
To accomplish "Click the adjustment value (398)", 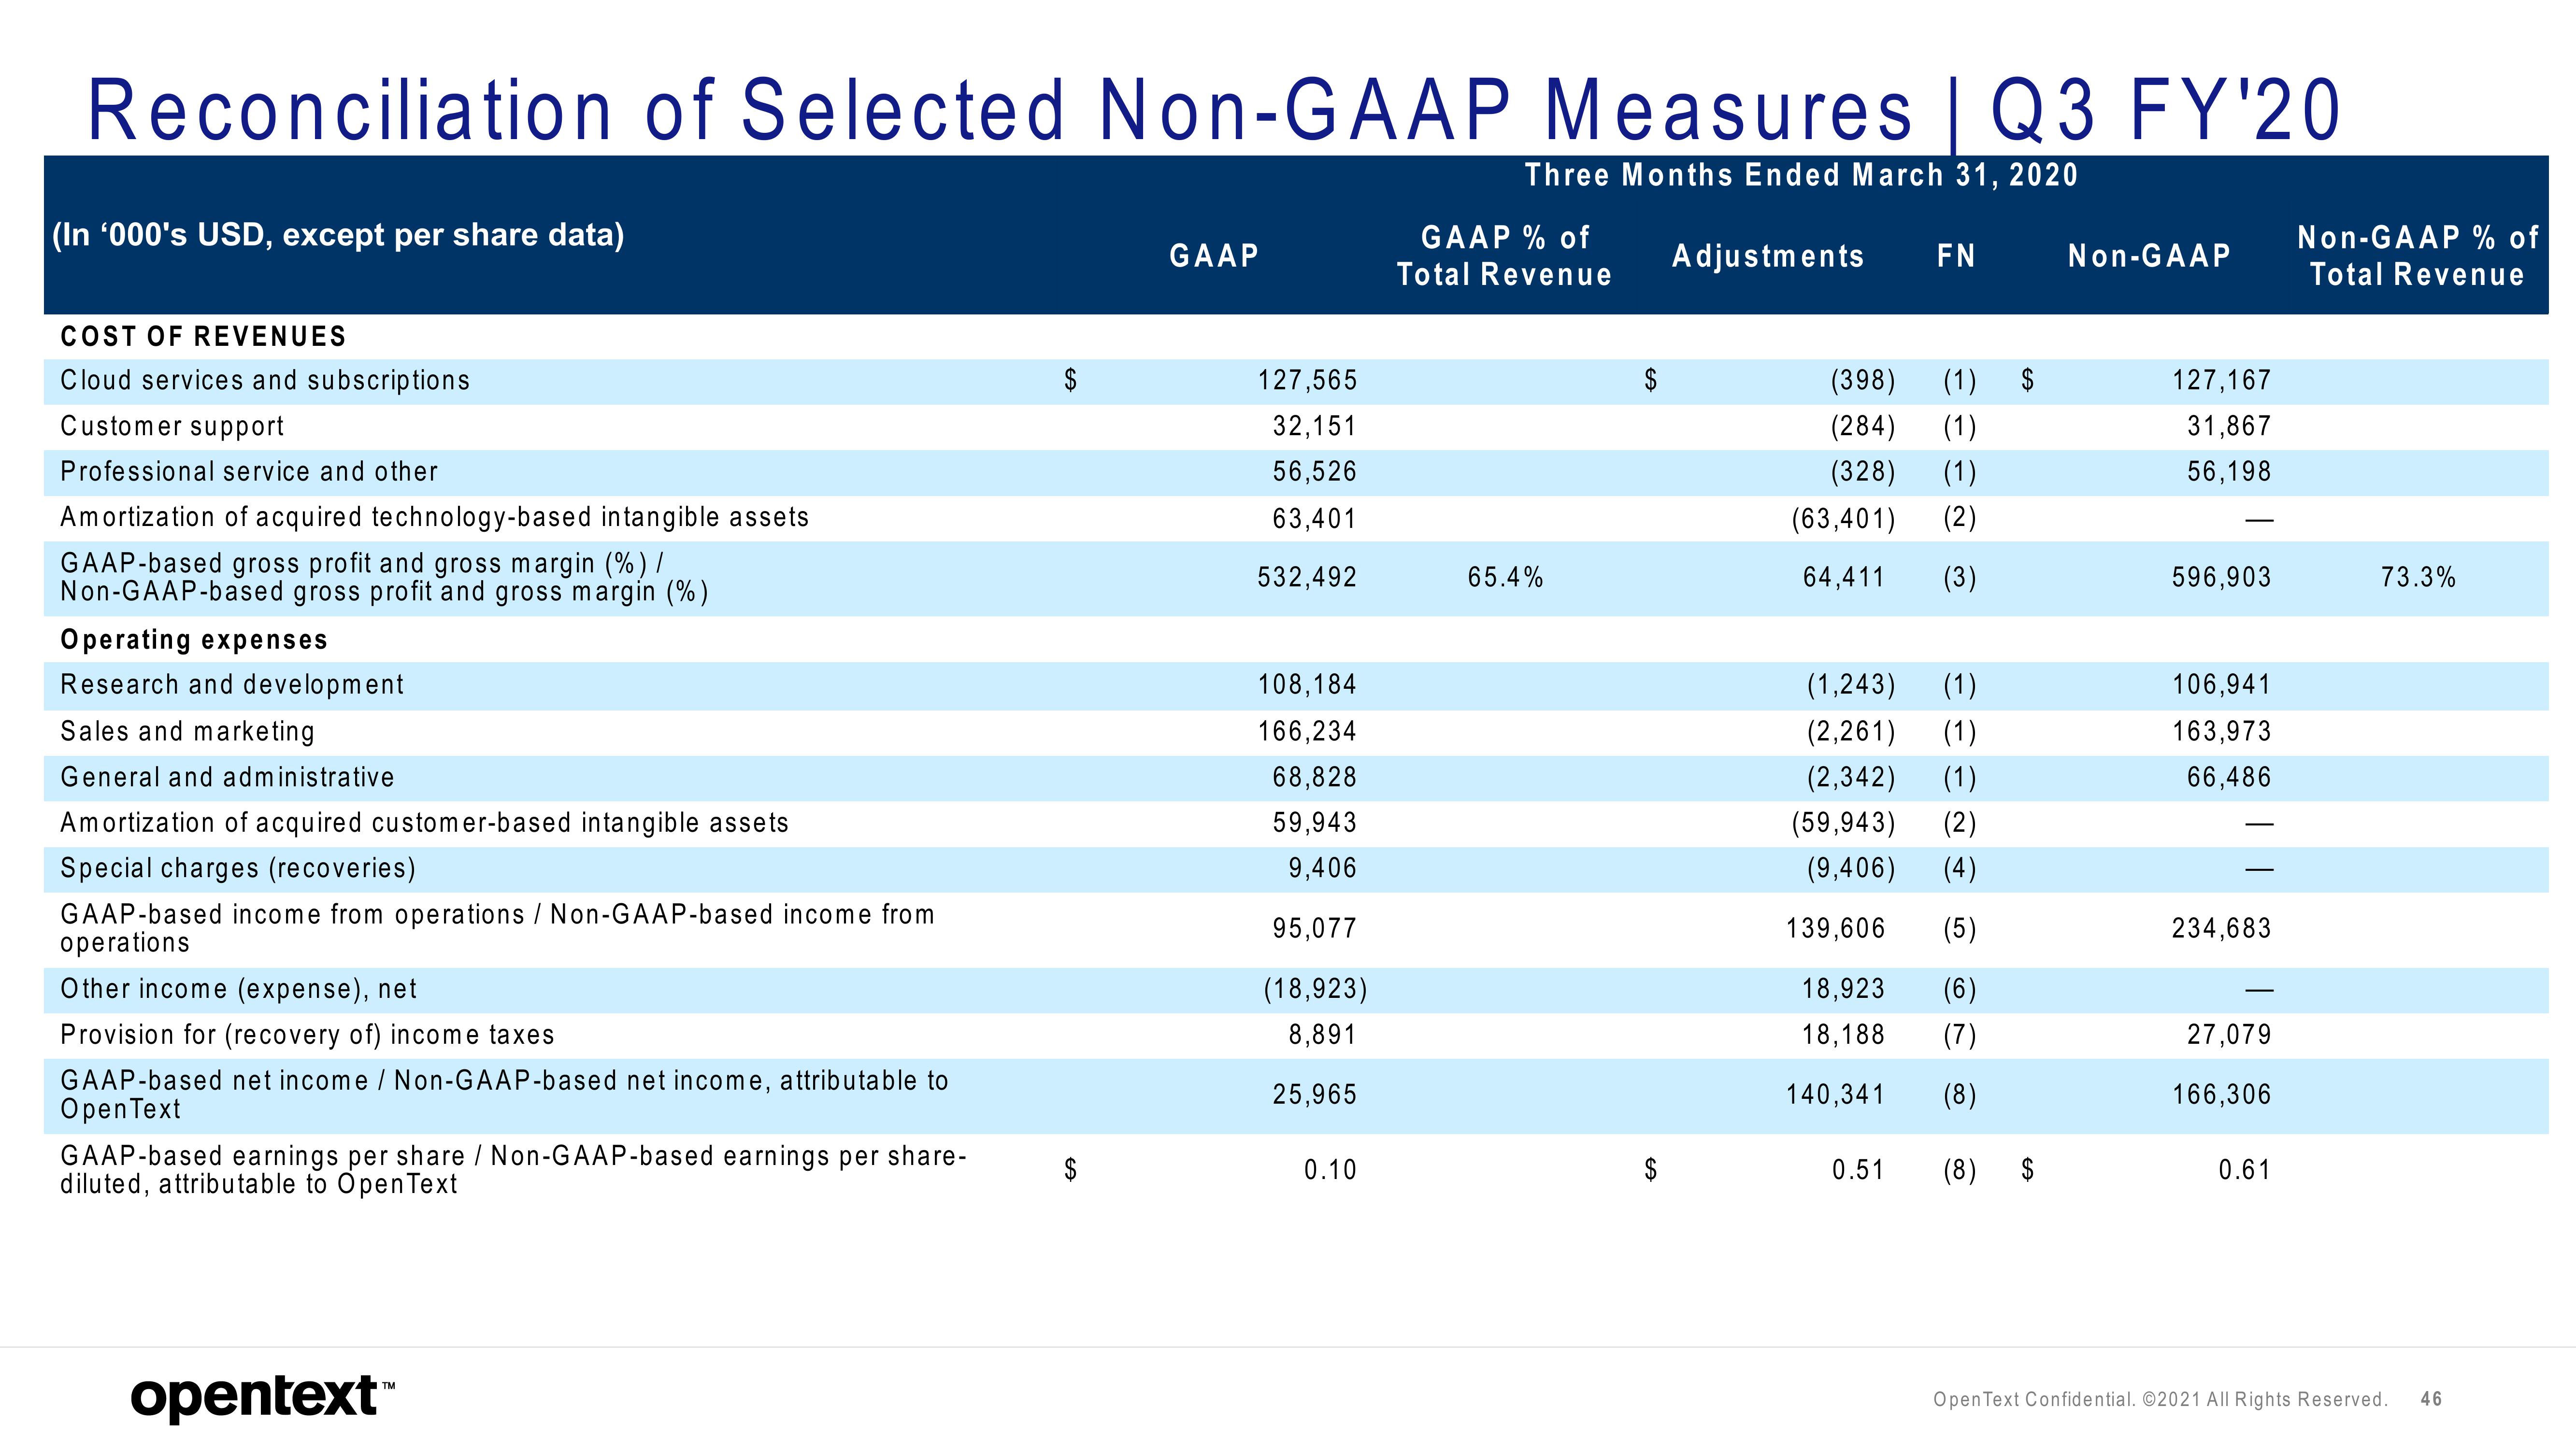I will click(x=1863, y=380).
